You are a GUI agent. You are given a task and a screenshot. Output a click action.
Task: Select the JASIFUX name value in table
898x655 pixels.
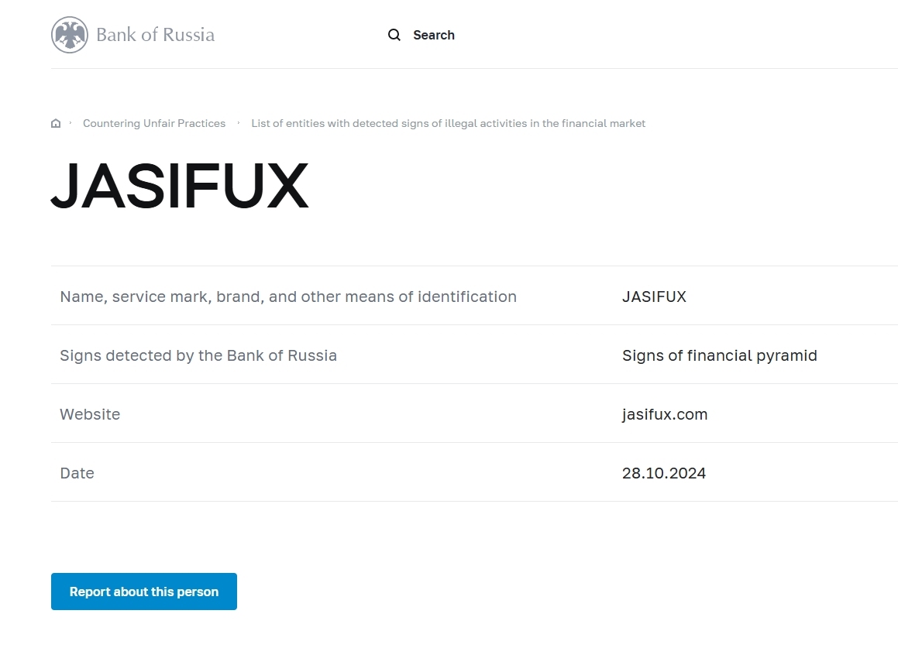(x=654, y=297)
